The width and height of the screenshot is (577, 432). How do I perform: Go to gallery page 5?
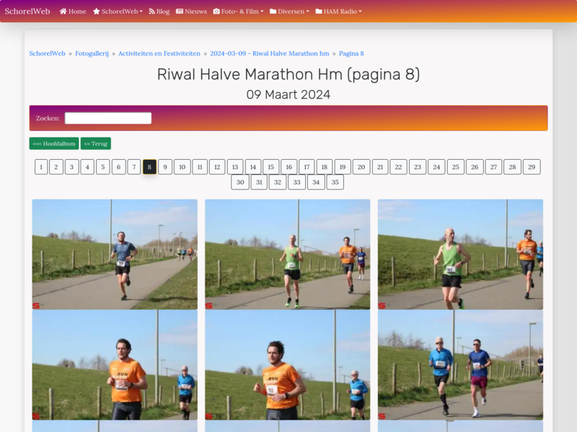click(x=103, y=167)
